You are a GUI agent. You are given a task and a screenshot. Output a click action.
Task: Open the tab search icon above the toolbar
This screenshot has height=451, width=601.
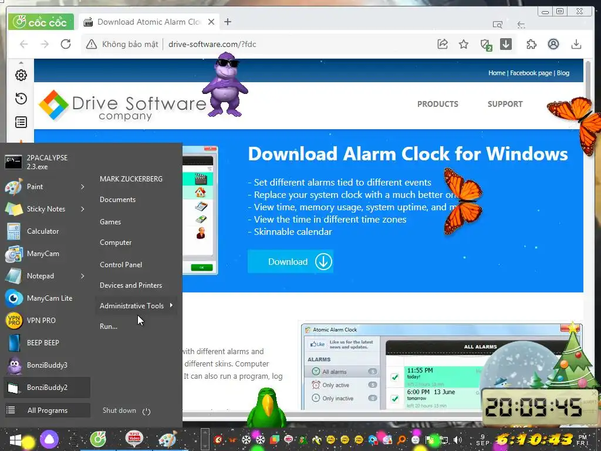pos(498,25)
